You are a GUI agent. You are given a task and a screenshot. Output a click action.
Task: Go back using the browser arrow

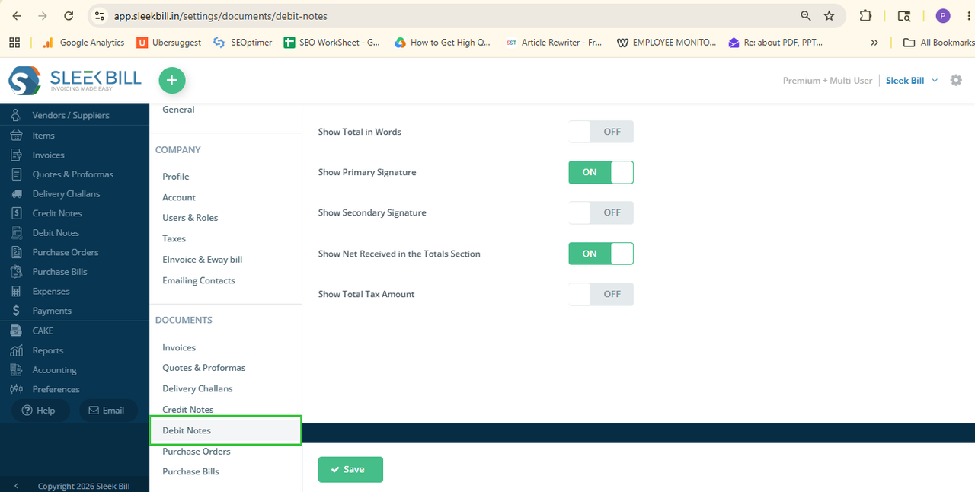point(17,15)
